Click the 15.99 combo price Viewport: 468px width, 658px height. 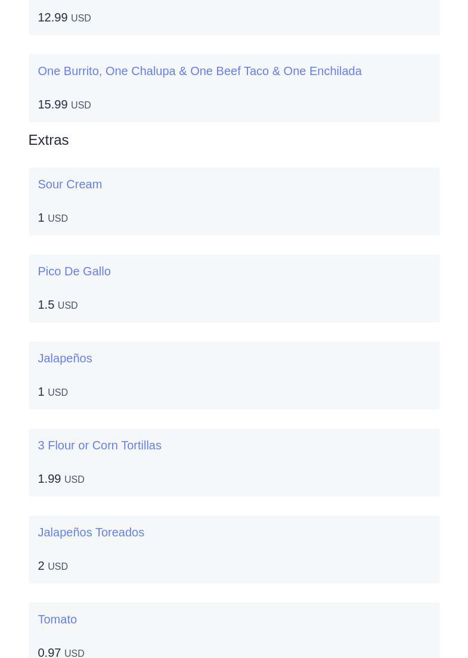(x=52, y=104)
